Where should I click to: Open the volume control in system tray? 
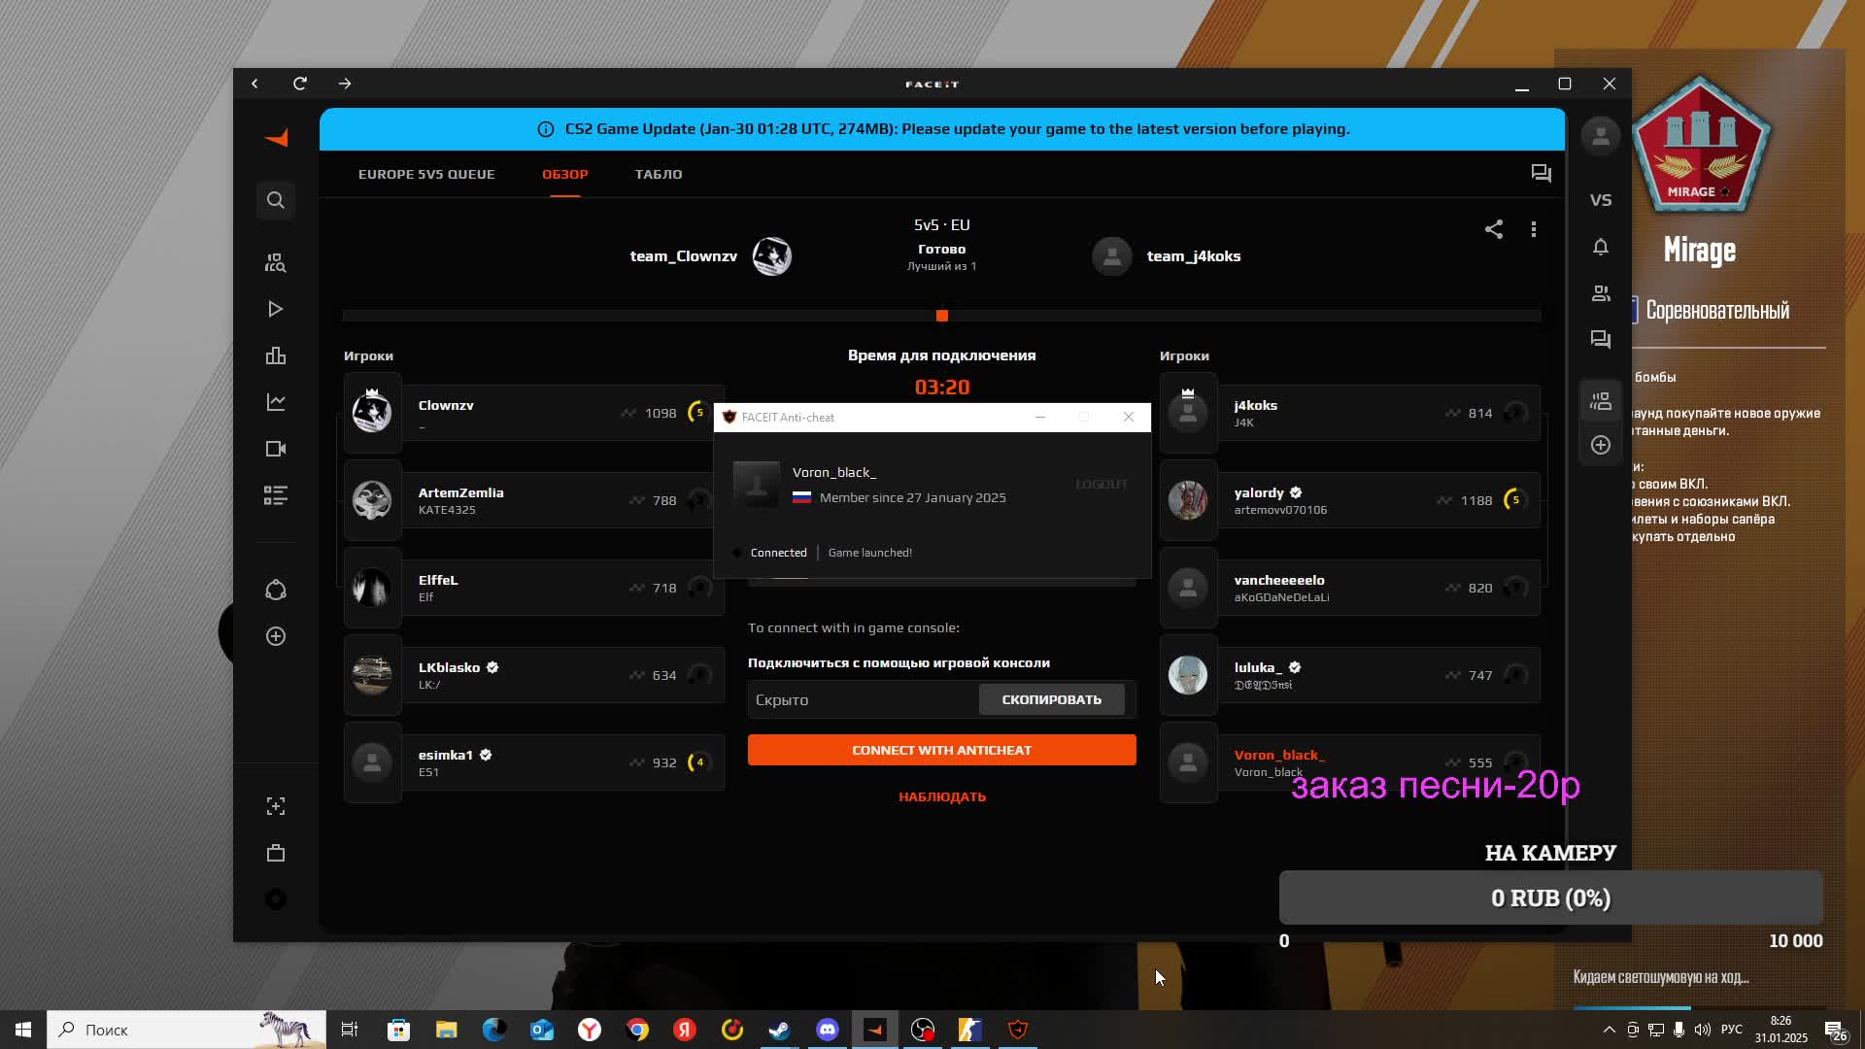(1703, 1030)
